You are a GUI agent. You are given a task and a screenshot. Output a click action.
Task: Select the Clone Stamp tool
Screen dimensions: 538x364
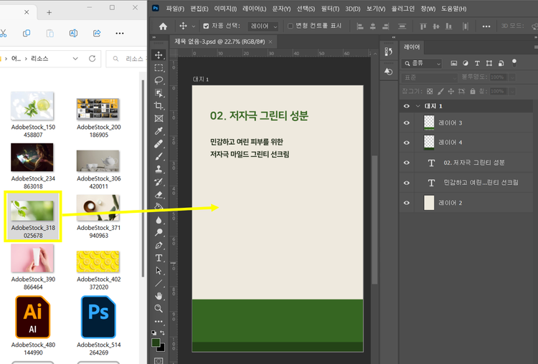coord(159,169)
